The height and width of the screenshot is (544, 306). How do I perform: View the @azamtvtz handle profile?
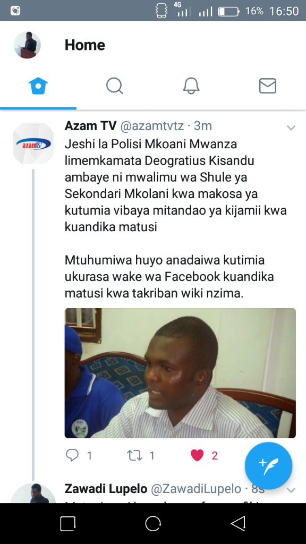[152, 126]
